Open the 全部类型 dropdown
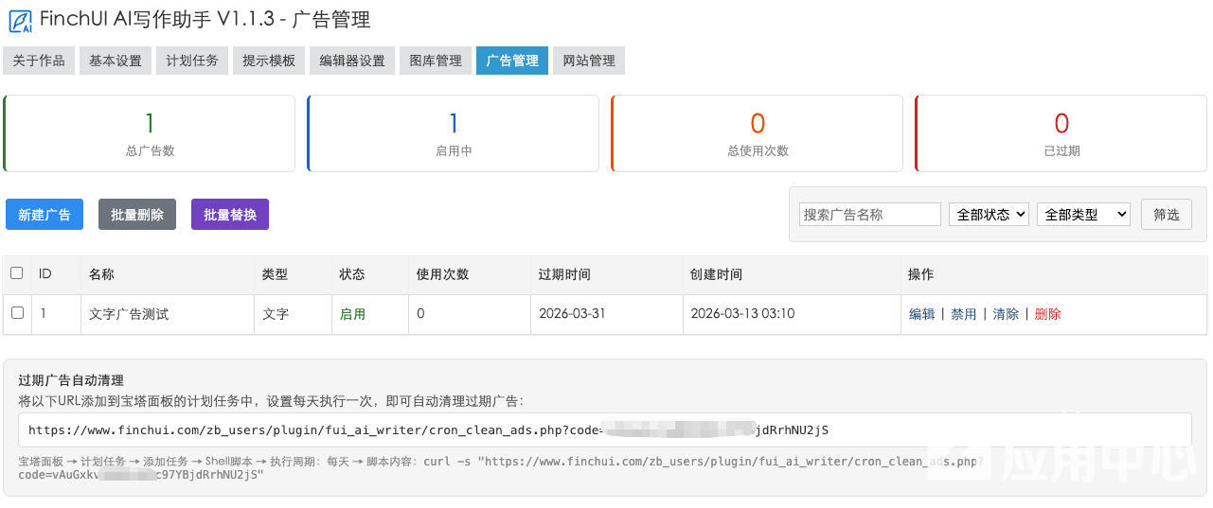The width and height of the screenshot is (1213, 508). point(1083,215)
